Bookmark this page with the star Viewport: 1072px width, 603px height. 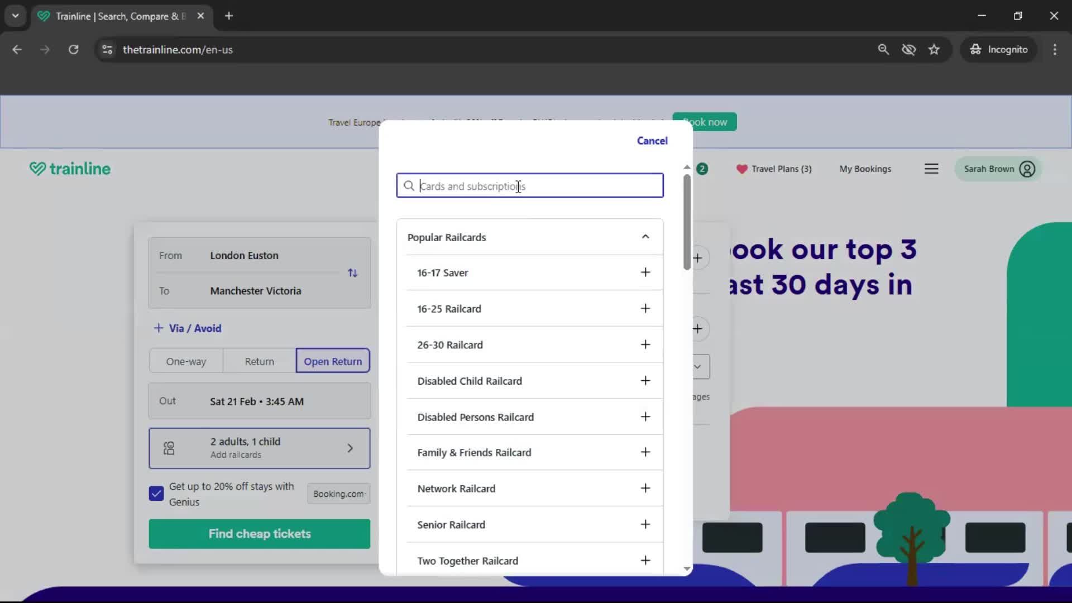[934, 49]
